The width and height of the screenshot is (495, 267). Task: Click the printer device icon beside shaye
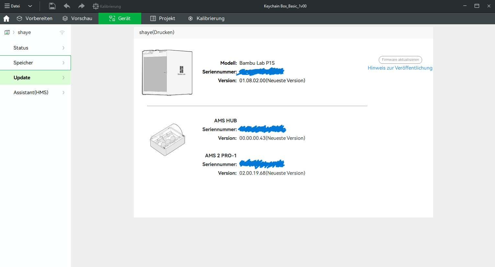click(x=7, y=32)
